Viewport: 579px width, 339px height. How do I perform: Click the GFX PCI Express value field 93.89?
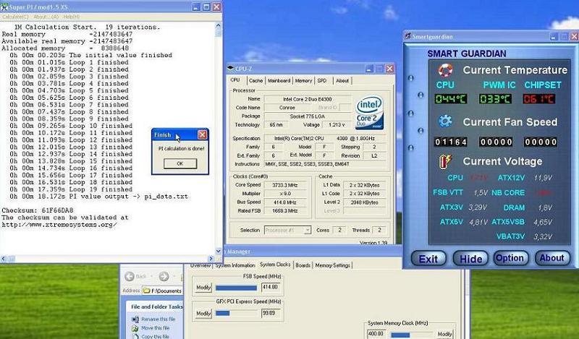pos(271,313)
